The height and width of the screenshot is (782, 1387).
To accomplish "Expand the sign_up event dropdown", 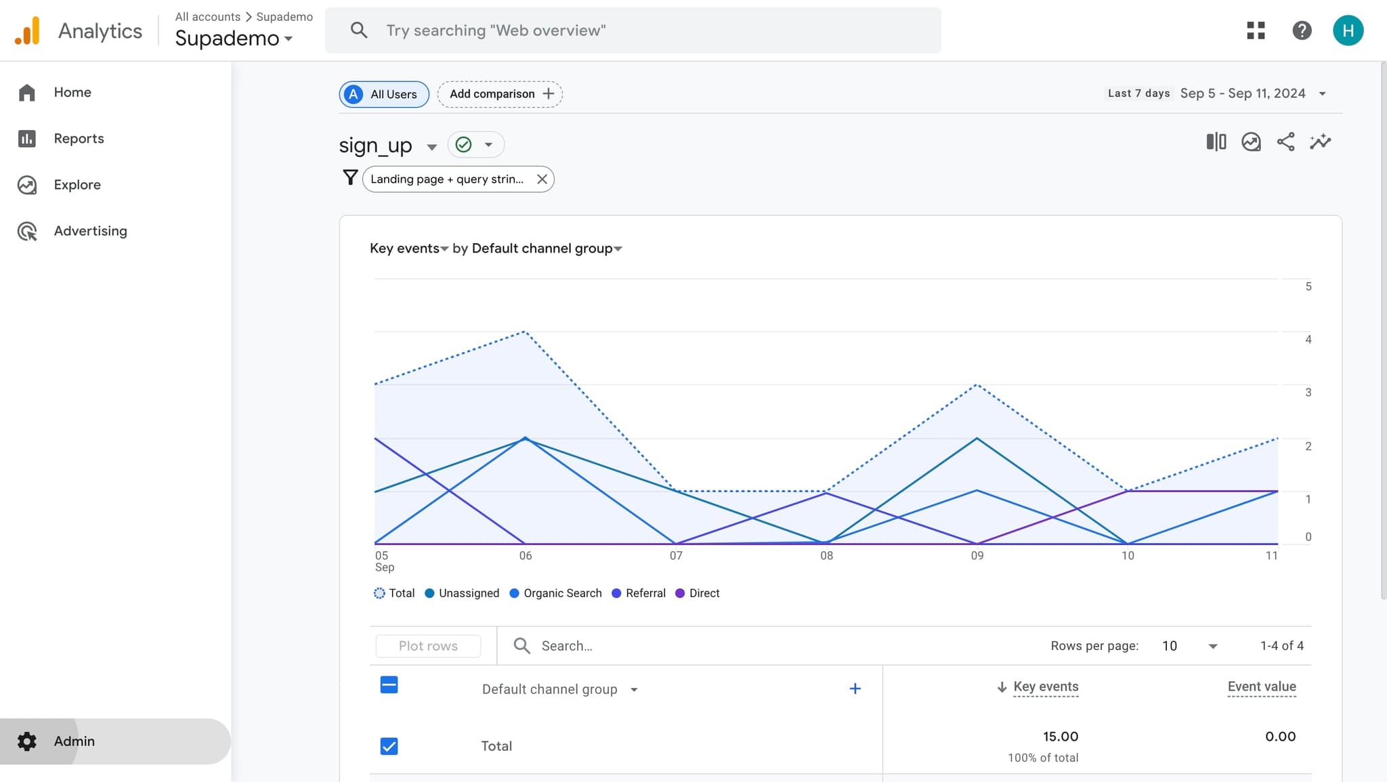I will (431, 147).
